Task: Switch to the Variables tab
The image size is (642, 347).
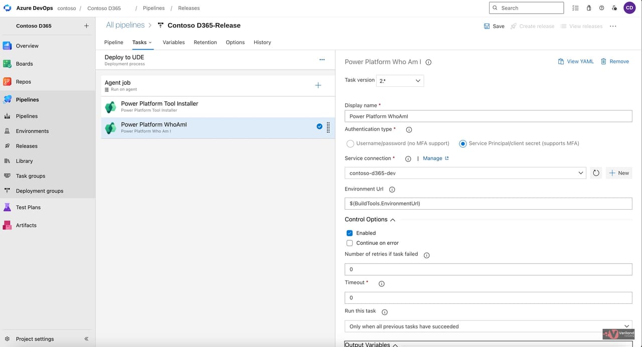Action: coord(174,42)
